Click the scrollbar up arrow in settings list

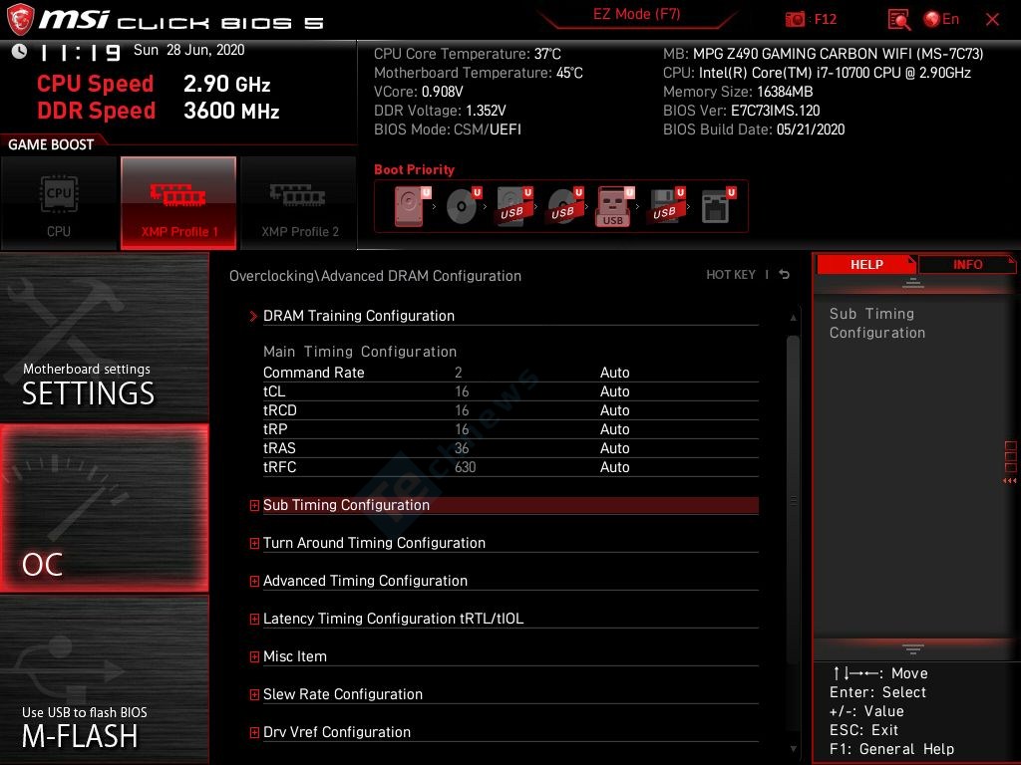[x=793, y=318]
